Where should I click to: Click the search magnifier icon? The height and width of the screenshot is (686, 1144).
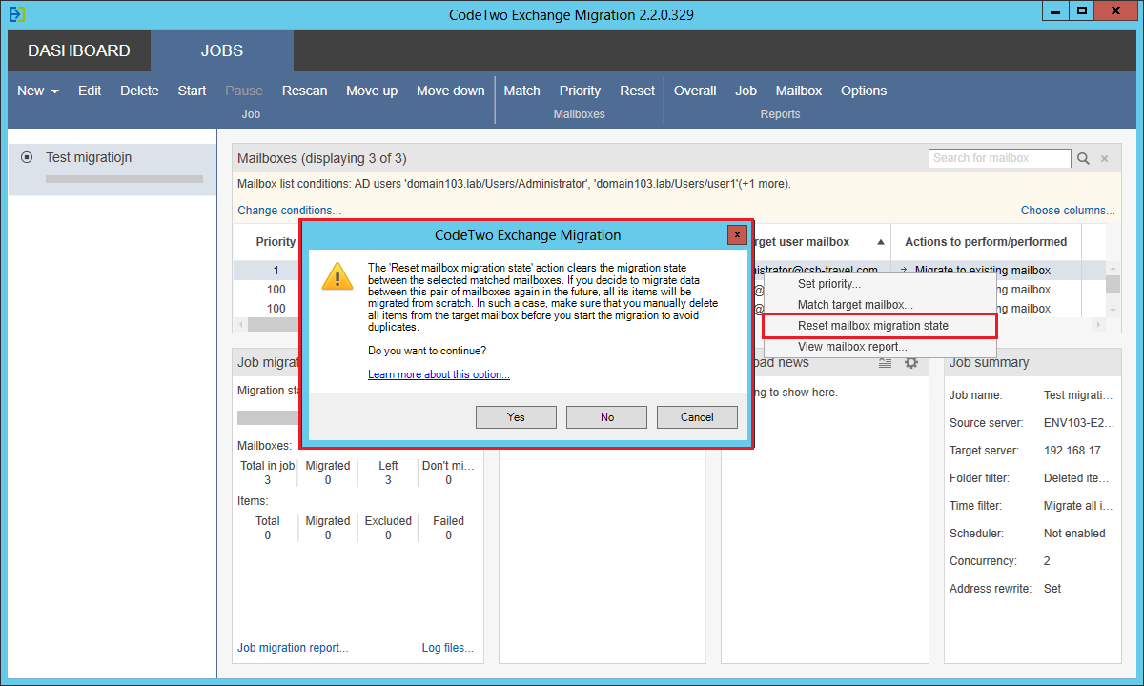click(1085, 158)
